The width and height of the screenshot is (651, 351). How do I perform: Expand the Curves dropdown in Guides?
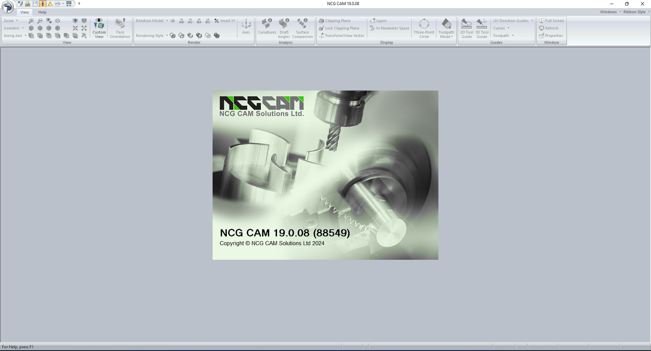click(x=501, y=28)
